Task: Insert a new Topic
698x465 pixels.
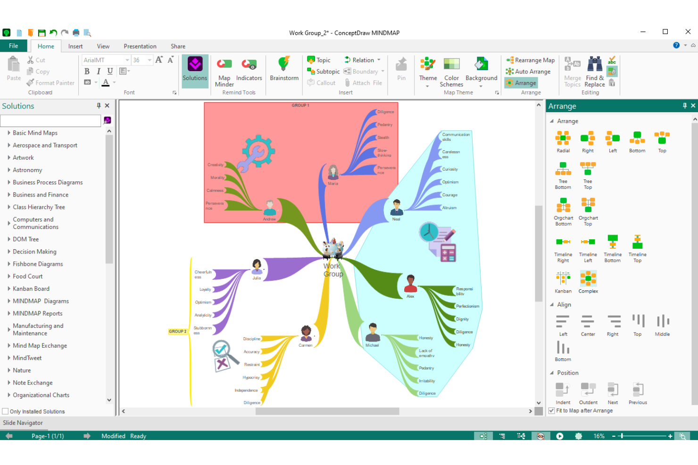Action: point(319,60)
